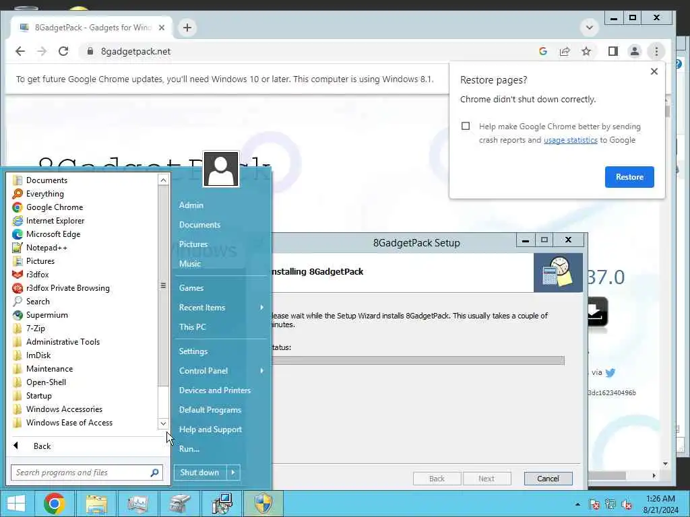690x517 pixels.
Task: Open Chrome from the taskbar
Action: click(54, 504)
